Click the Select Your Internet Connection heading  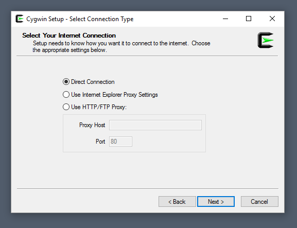coord(69,36)
